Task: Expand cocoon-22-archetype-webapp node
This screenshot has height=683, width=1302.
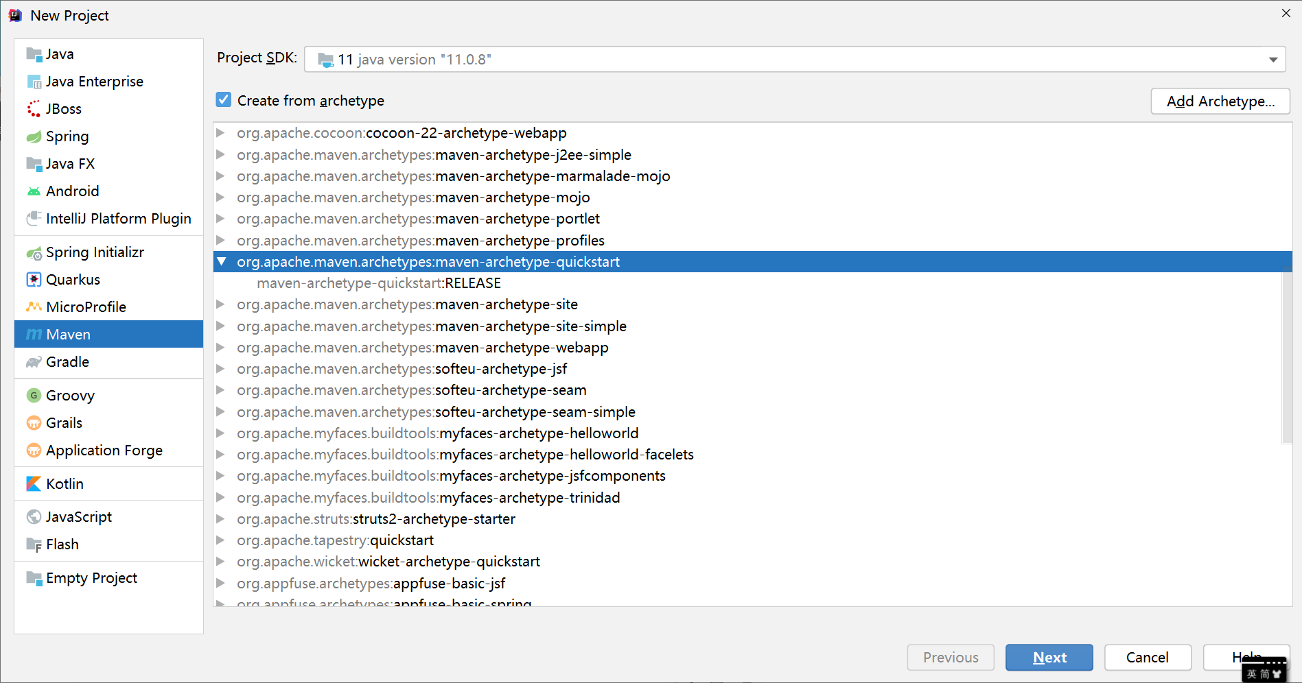Action: (x=221, y=132)
